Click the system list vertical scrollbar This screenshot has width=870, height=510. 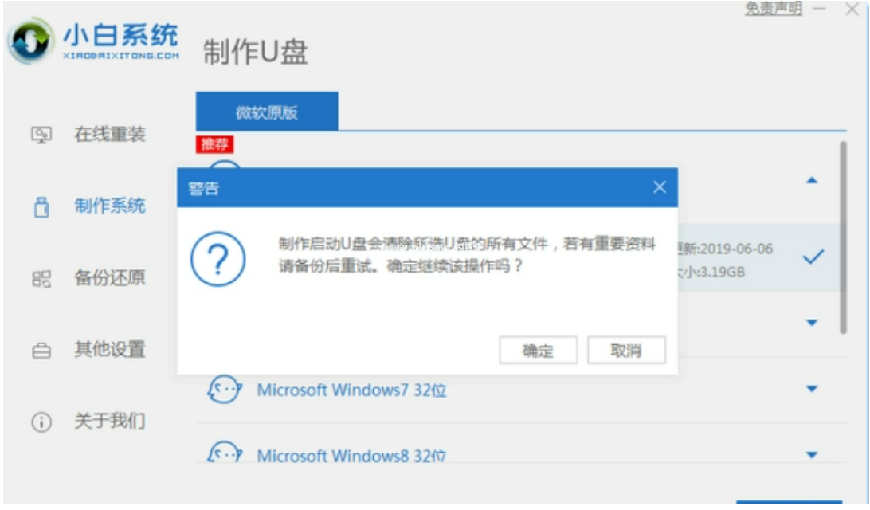click(843, 237)
